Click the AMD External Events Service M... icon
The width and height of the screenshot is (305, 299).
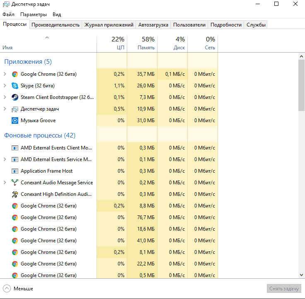(x=15, y=159)
